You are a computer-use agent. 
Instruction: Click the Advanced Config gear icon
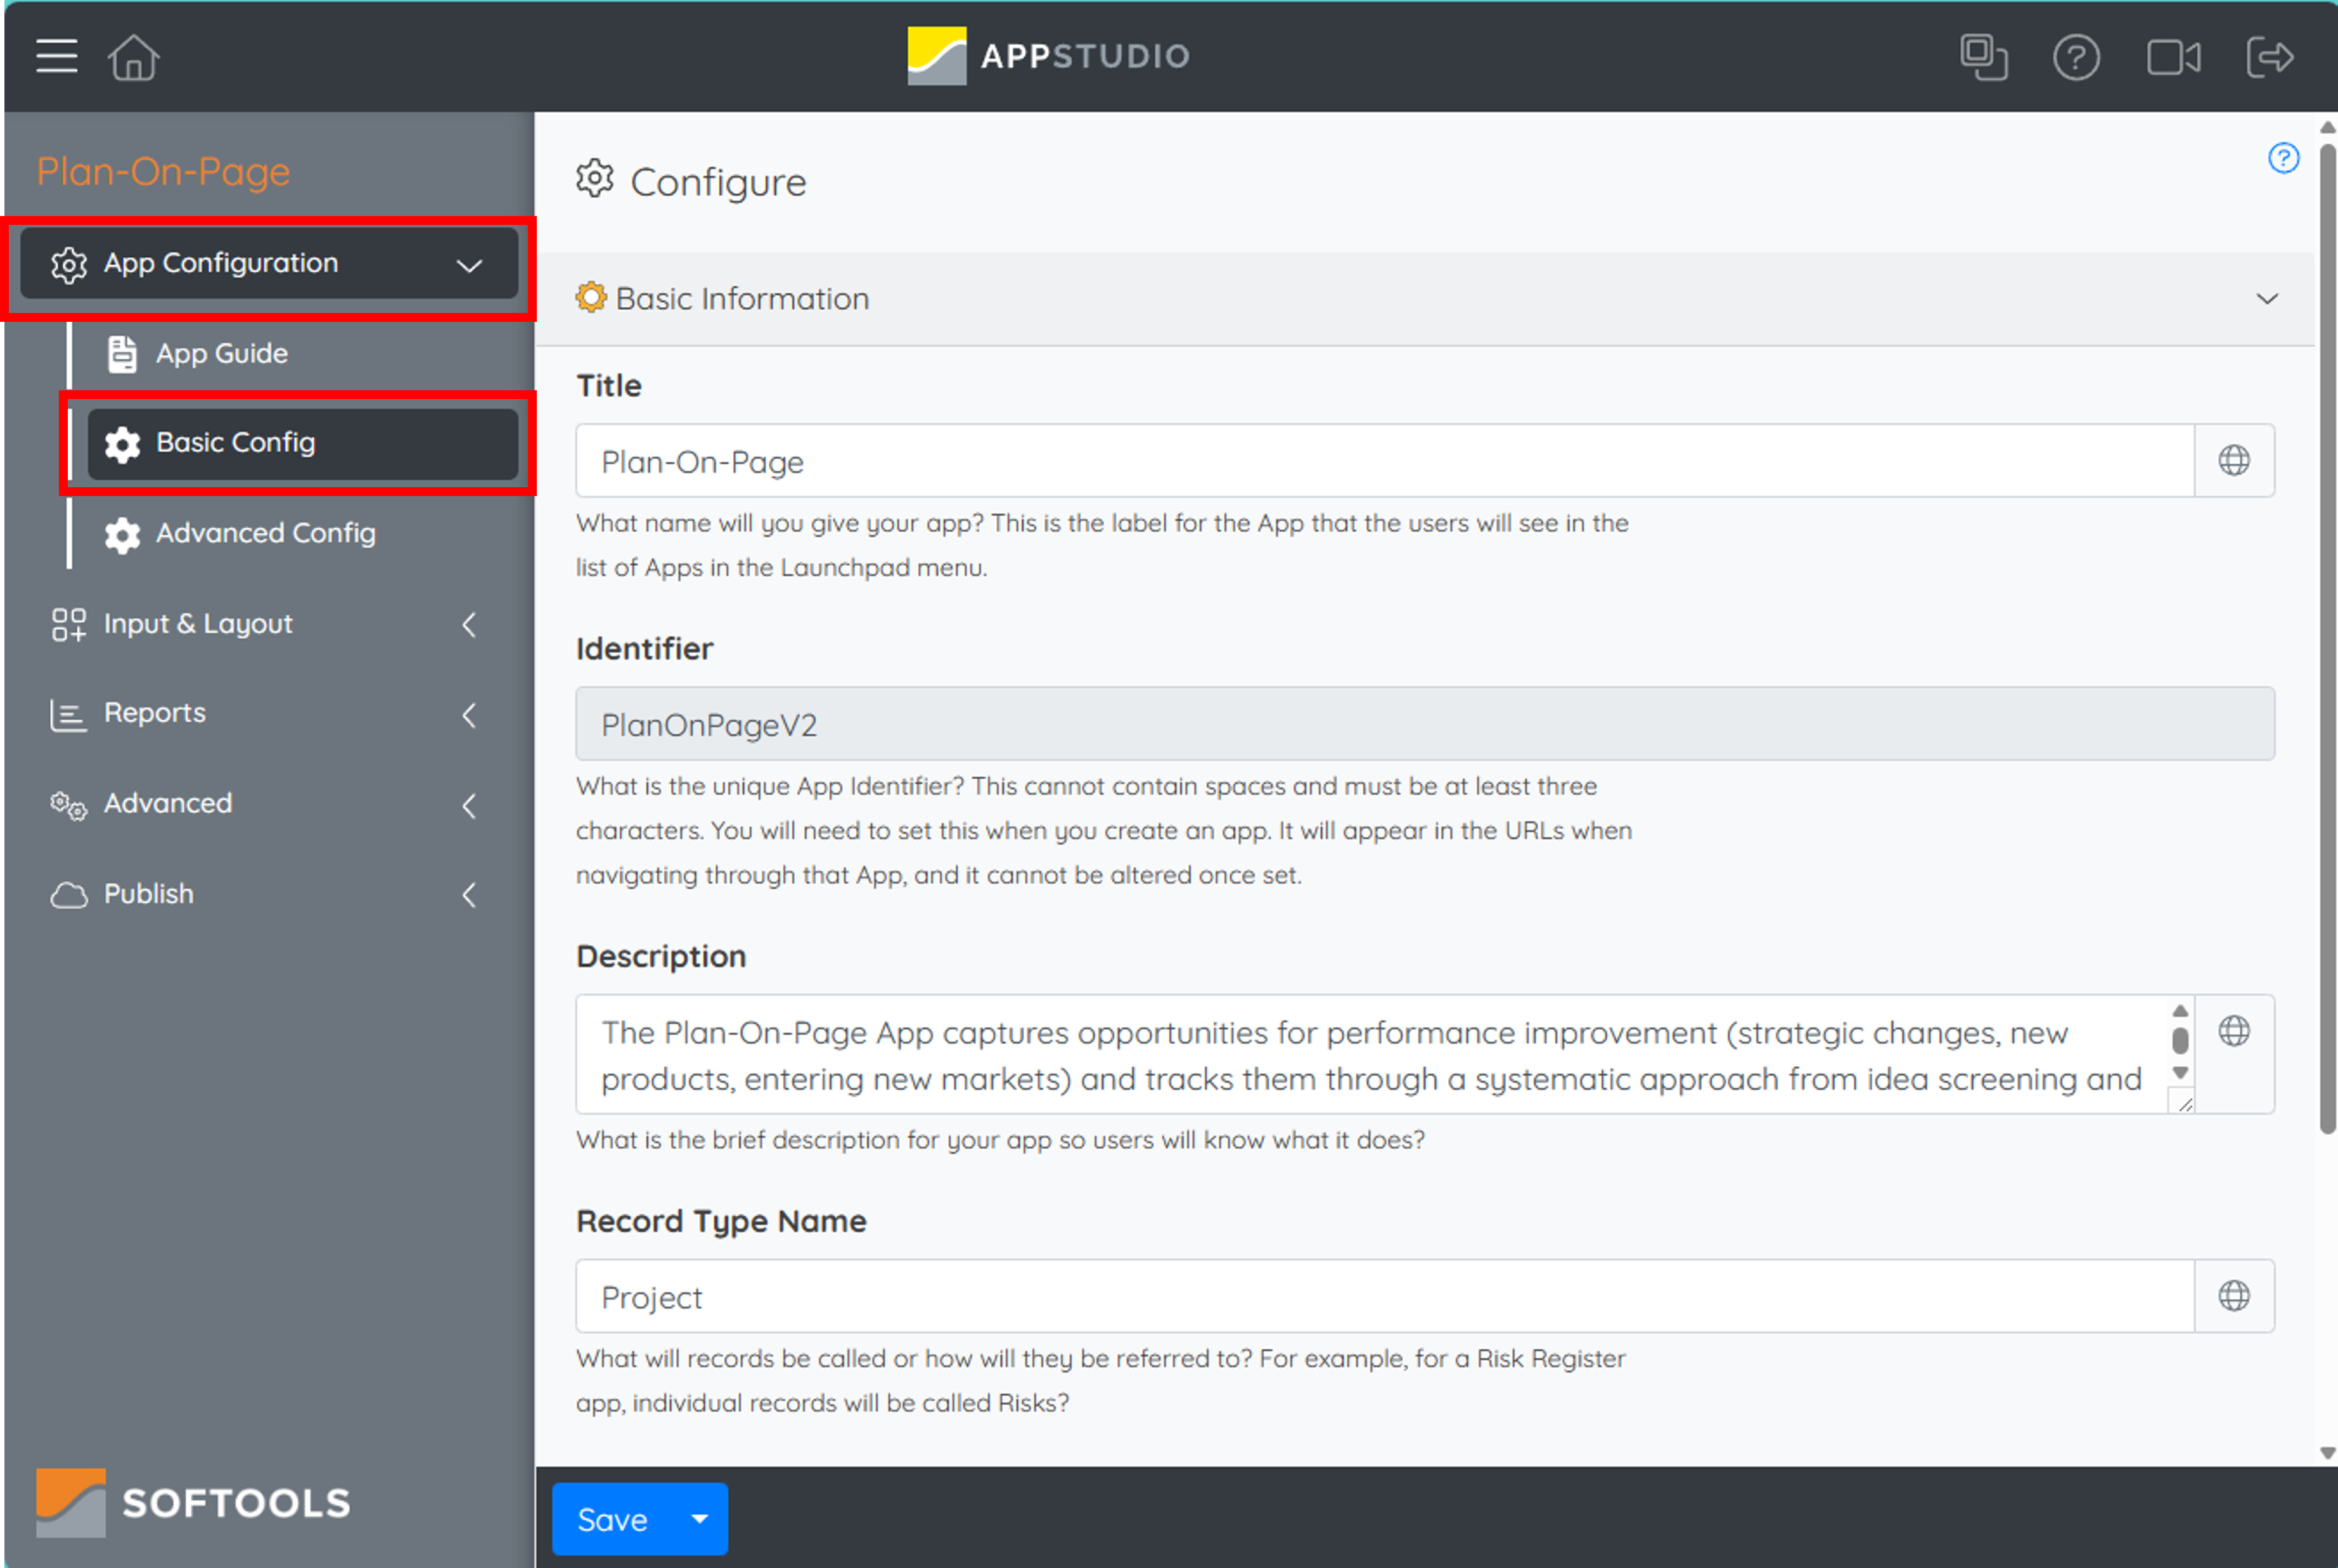[x=122, y=535]
